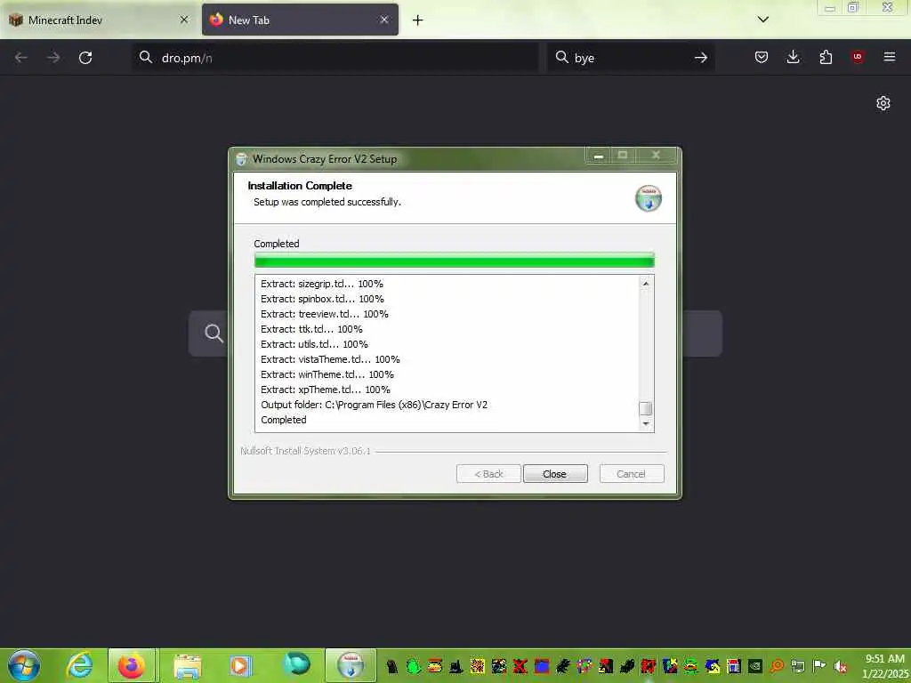The image size is (911, 683).
Task: Select the 'Output folder: C:\Program Files (x86)\Crazy Error V2' line
Action: click(375, 405)
